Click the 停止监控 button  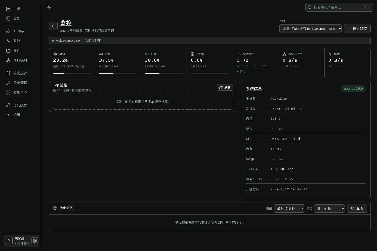coord(357,28)
